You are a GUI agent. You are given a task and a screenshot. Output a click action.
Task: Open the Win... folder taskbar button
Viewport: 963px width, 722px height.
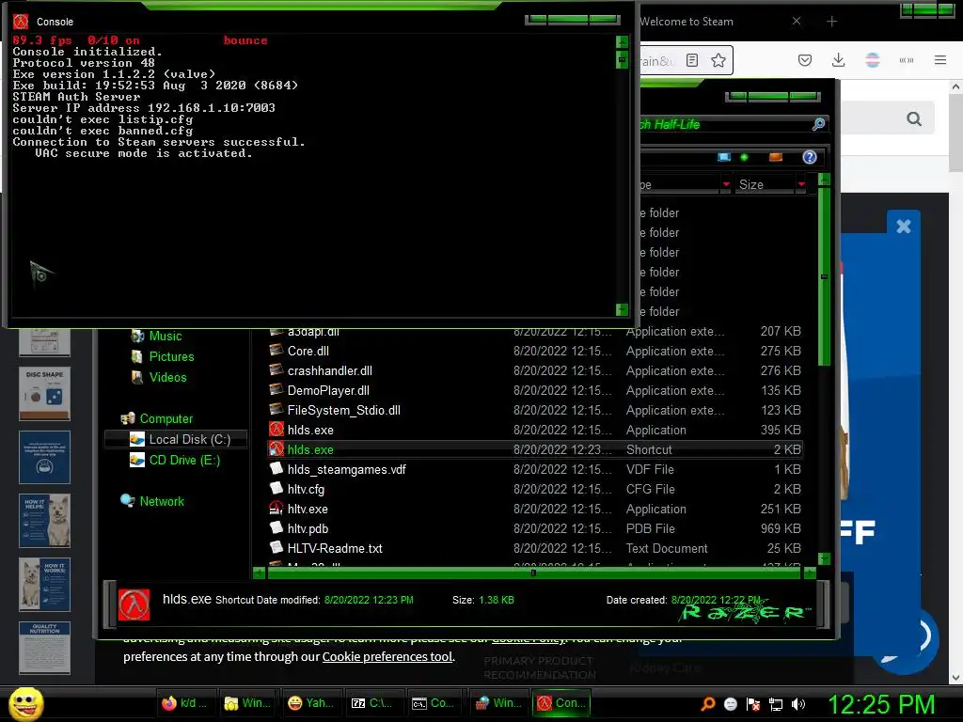tap(247, 703)
